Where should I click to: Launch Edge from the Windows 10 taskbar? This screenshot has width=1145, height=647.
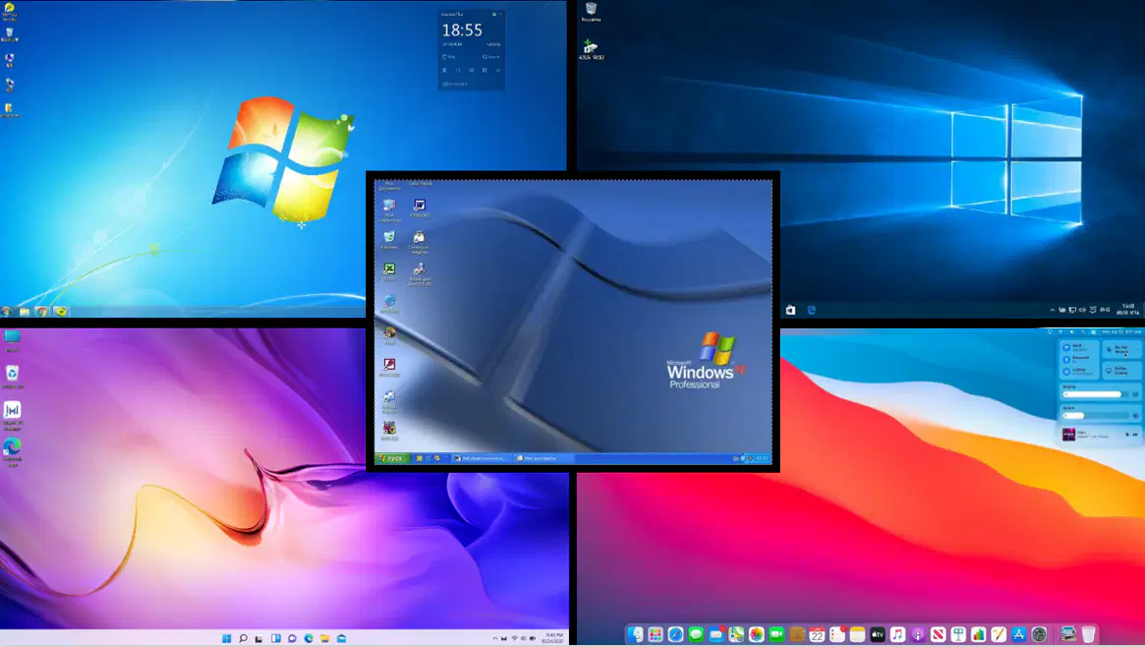coord(811,310)
